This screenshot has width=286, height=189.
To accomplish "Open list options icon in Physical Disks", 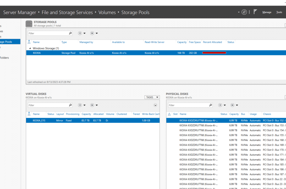I will tap(220, 105).
